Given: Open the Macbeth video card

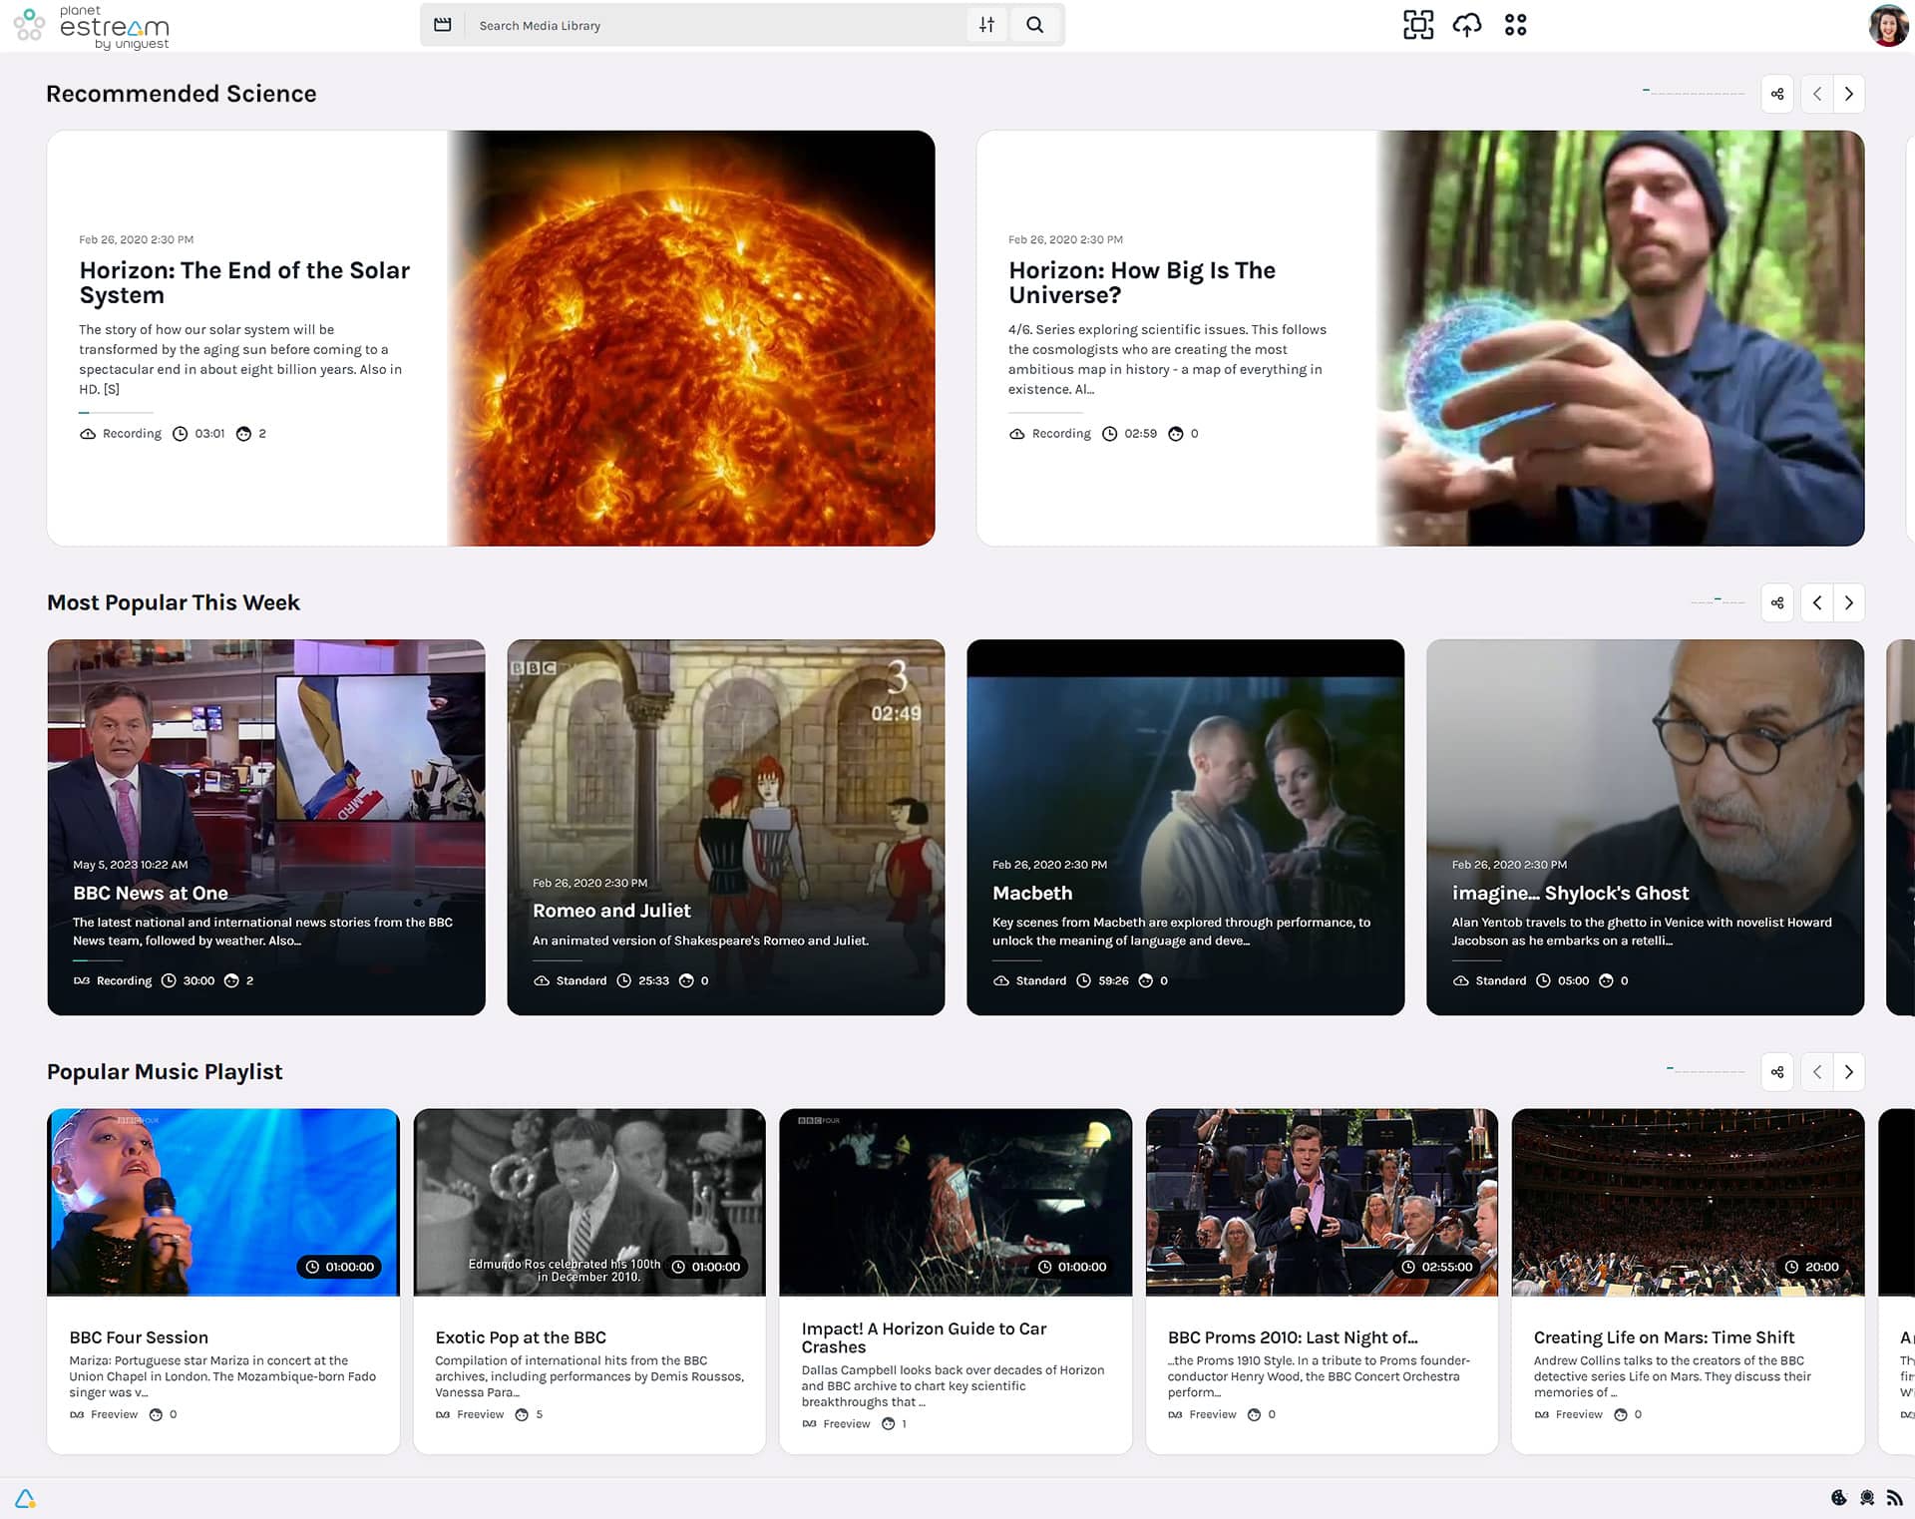Looking at the screenshot, I should (1186, 827).
